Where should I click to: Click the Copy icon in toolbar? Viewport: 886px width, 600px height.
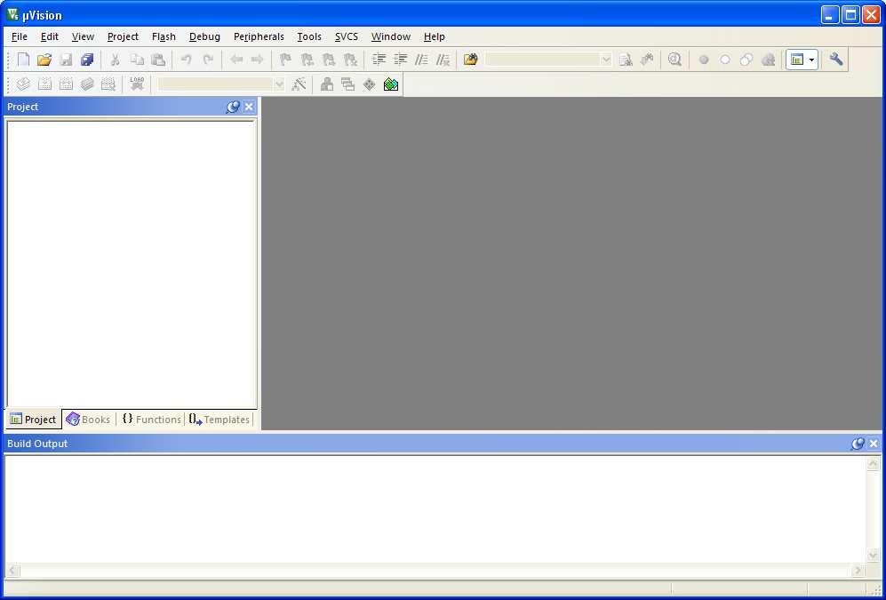[x=137, y=60]
